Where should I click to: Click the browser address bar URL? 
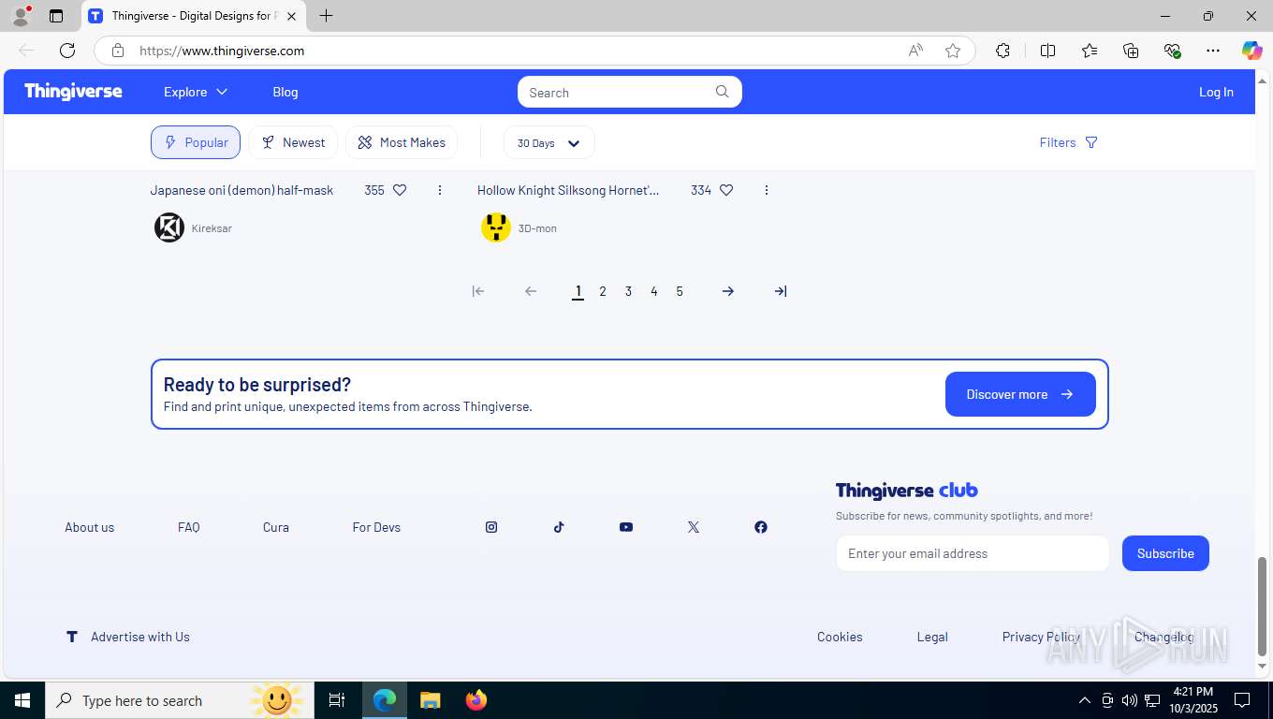pos(222,51)
